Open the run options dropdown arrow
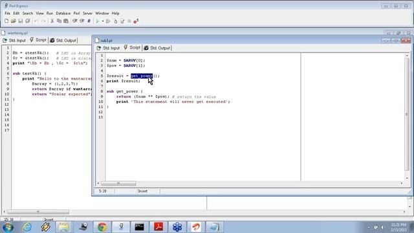The image size is (414, 233). [103, 21]
